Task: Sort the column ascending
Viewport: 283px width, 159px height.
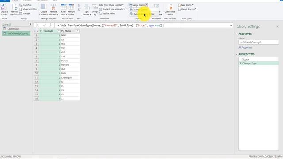Action: [79, 5]
